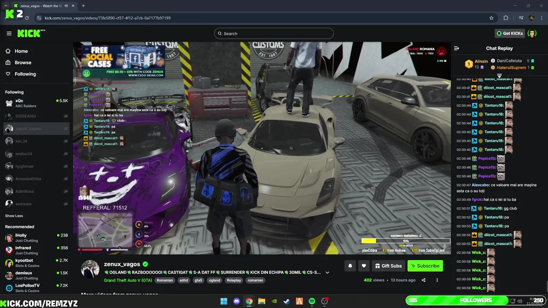548x308 pixels.
Task: Open a new Chrome tab
Action: pos(83,6)
